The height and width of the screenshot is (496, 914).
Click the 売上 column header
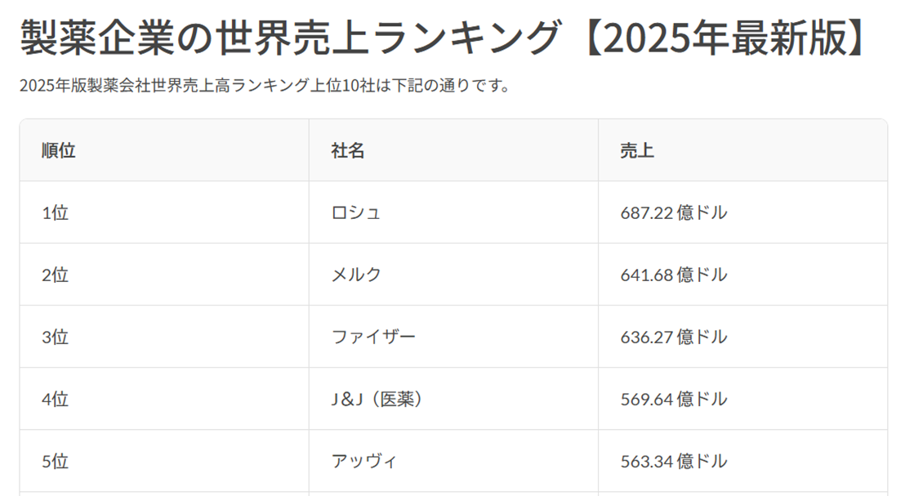tap(637, 150)
